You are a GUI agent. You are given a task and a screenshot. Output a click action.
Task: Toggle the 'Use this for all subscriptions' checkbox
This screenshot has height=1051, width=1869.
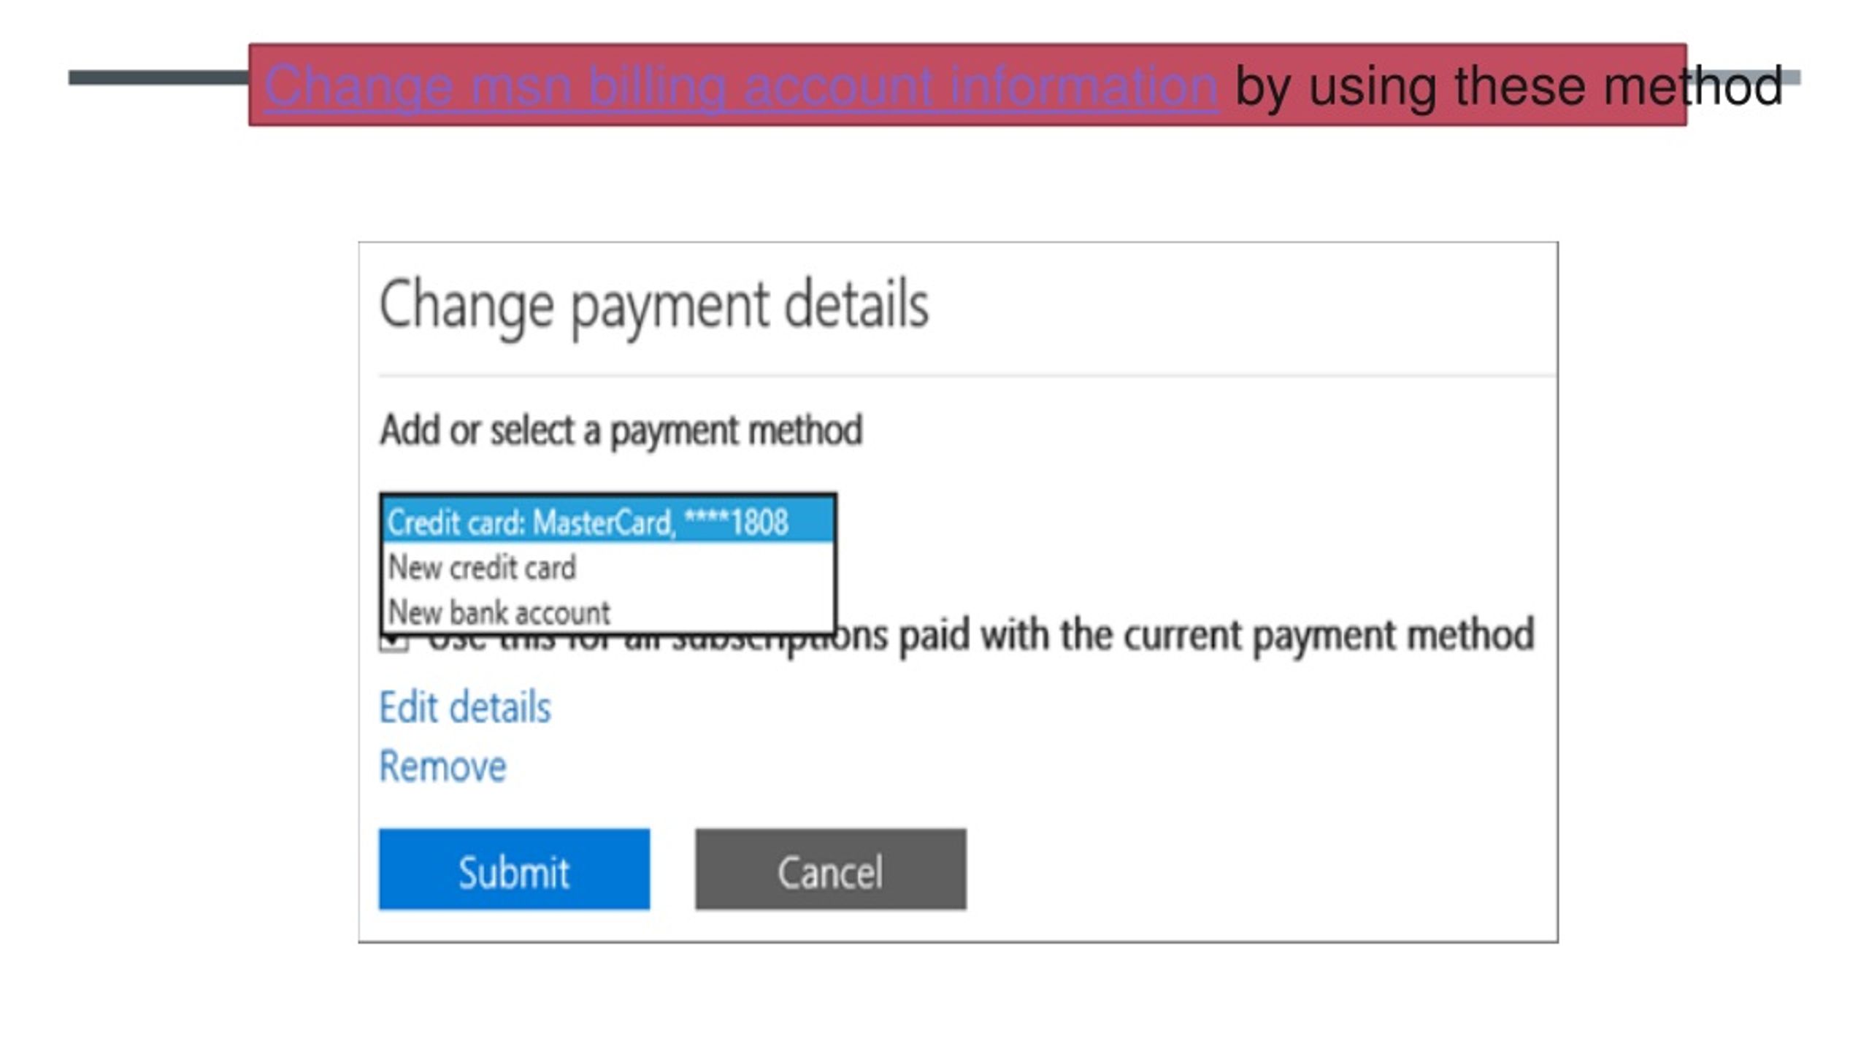394,642
